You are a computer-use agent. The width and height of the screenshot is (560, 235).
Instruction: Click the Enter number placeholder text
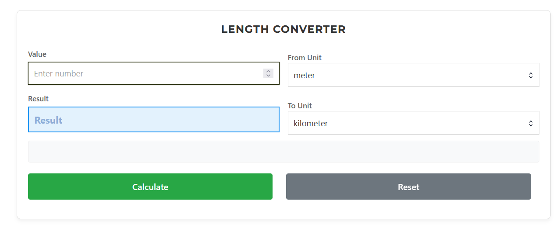[x=59, y=73]
